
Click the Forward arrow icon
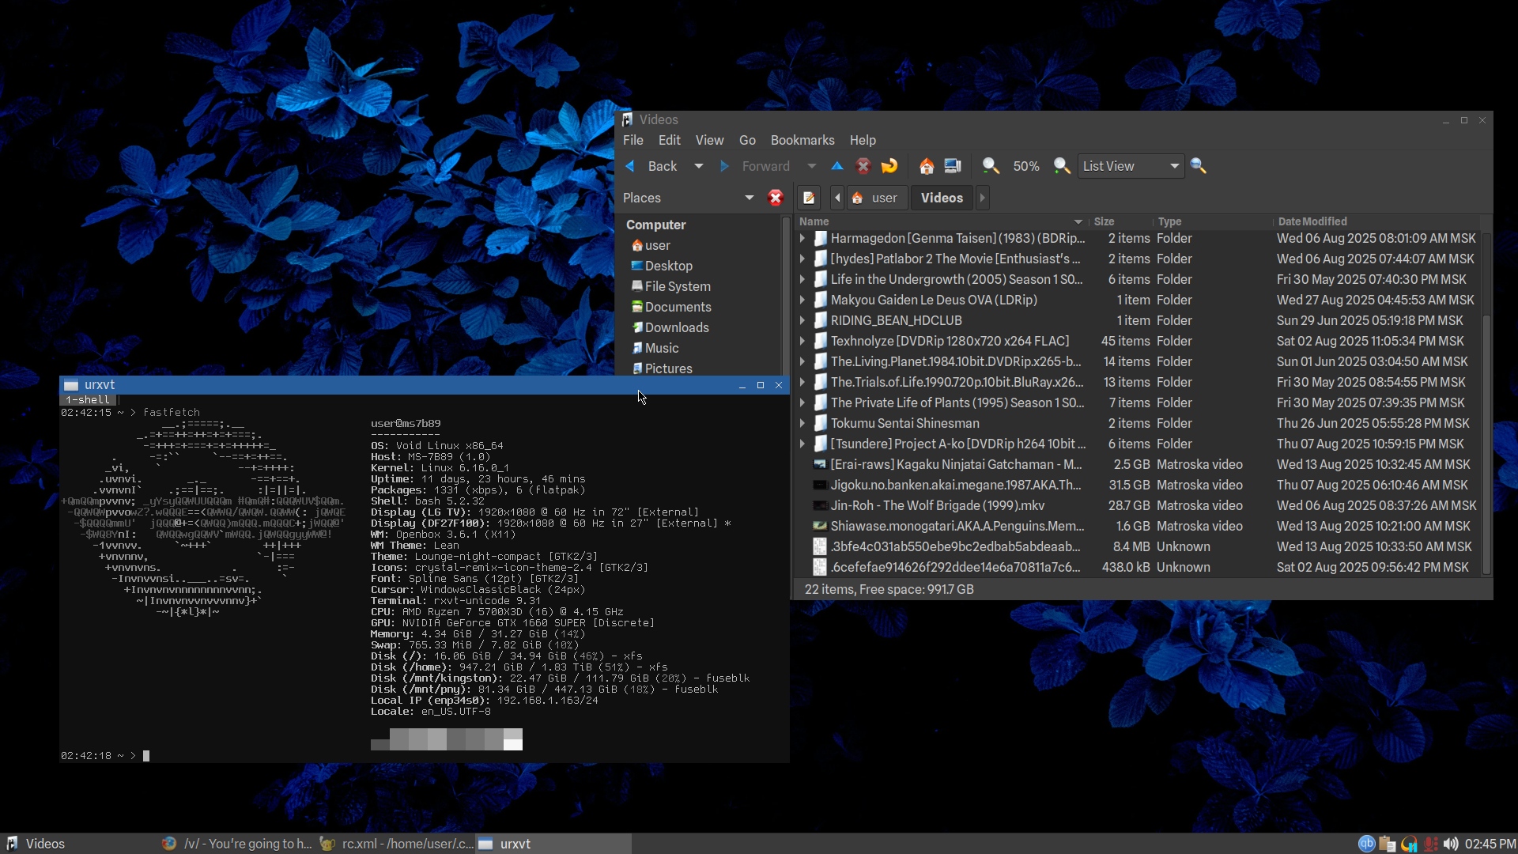pos(724,166)
